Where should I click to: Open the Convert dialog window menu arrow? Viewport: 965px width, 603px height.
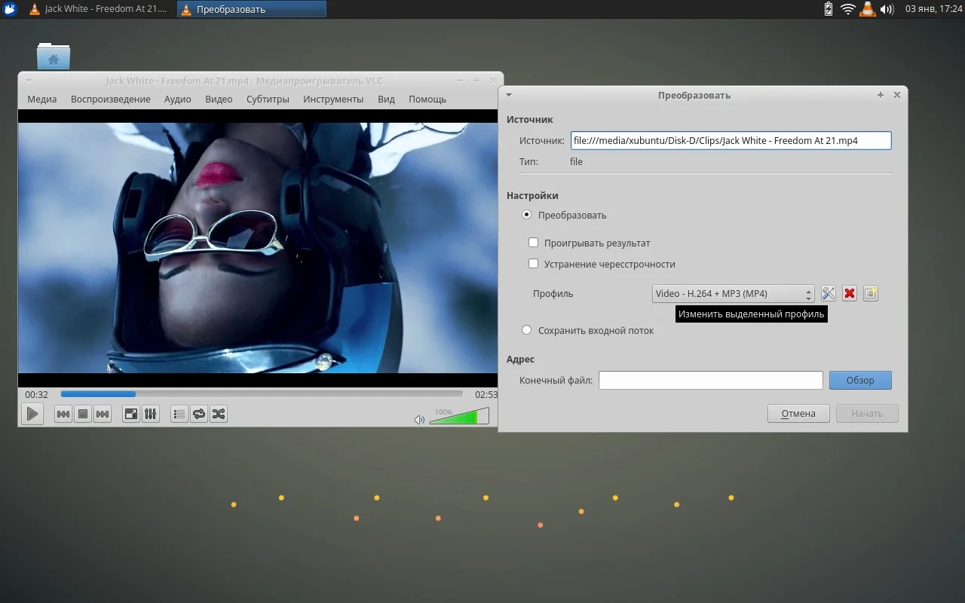tap(509, 95)
